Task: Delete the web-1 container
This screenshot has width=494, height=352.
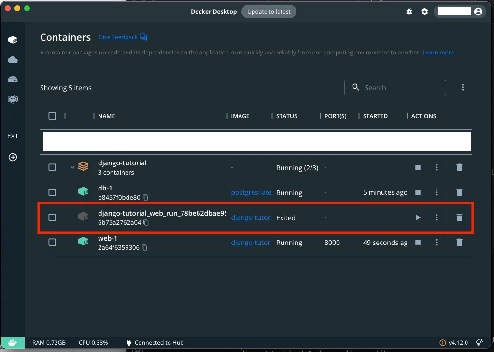Action: click(x=459, y=242)
